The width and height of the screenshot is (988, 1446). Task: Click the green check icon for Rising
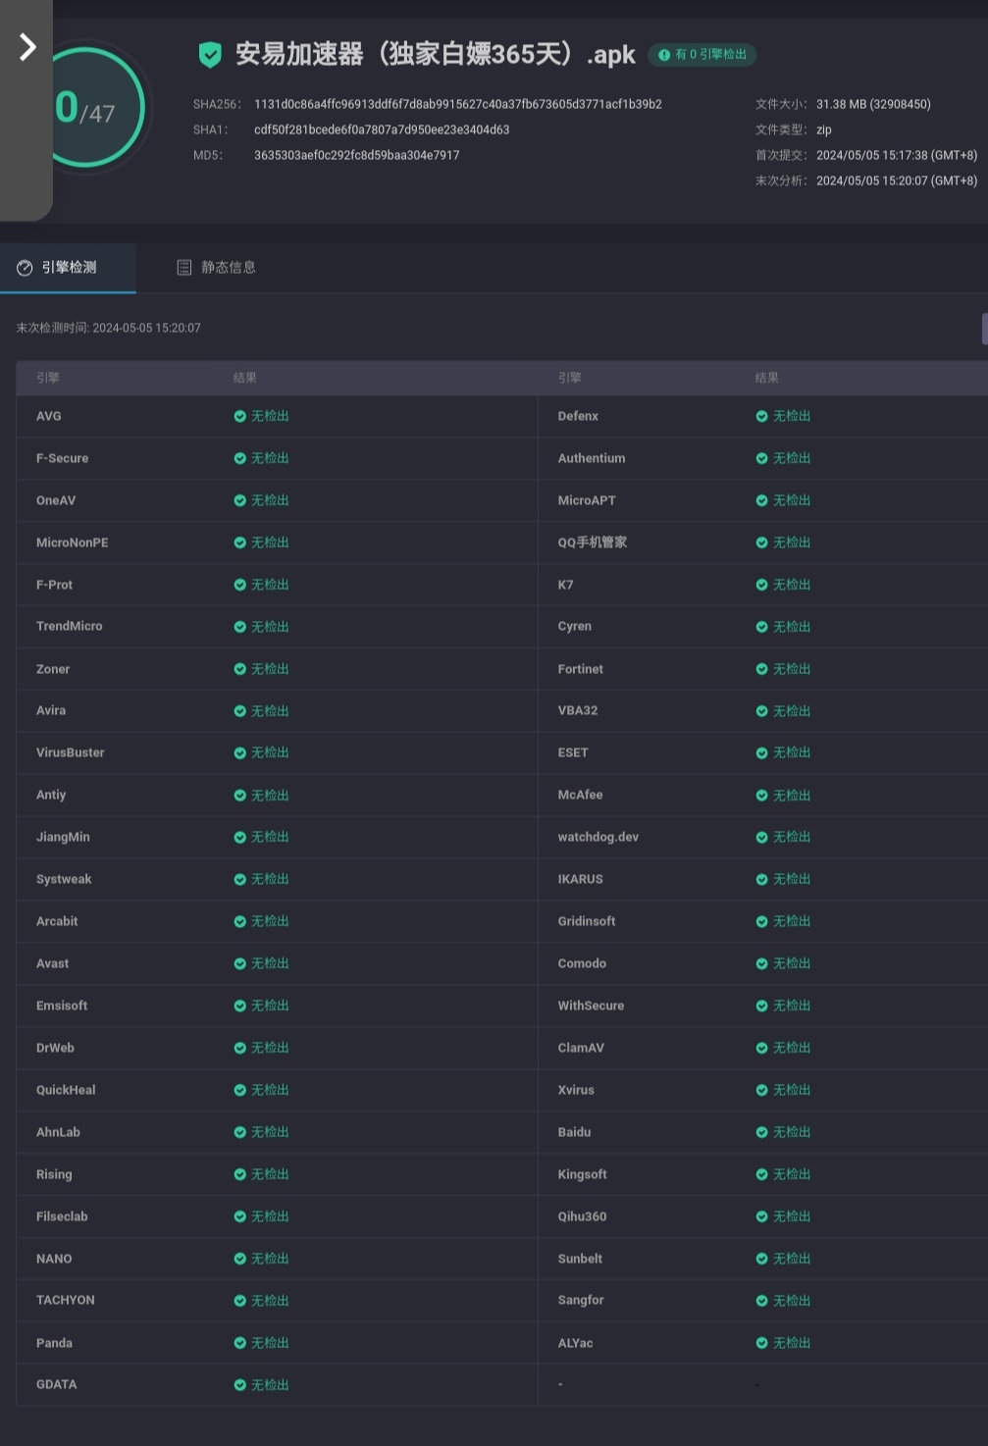click(x=239, y=1175)
